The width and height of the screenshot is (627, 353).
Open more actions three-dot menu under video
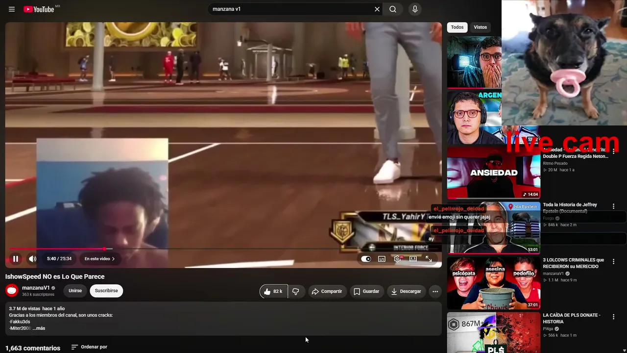tap(435, 291)
